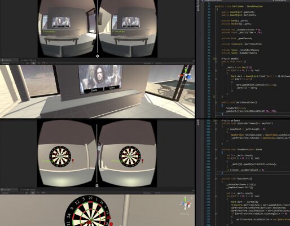Collapse ShowDarts method fold marker
Image resolution: width=290 pixels, height=226 pixels.
(x=216, y=150)
